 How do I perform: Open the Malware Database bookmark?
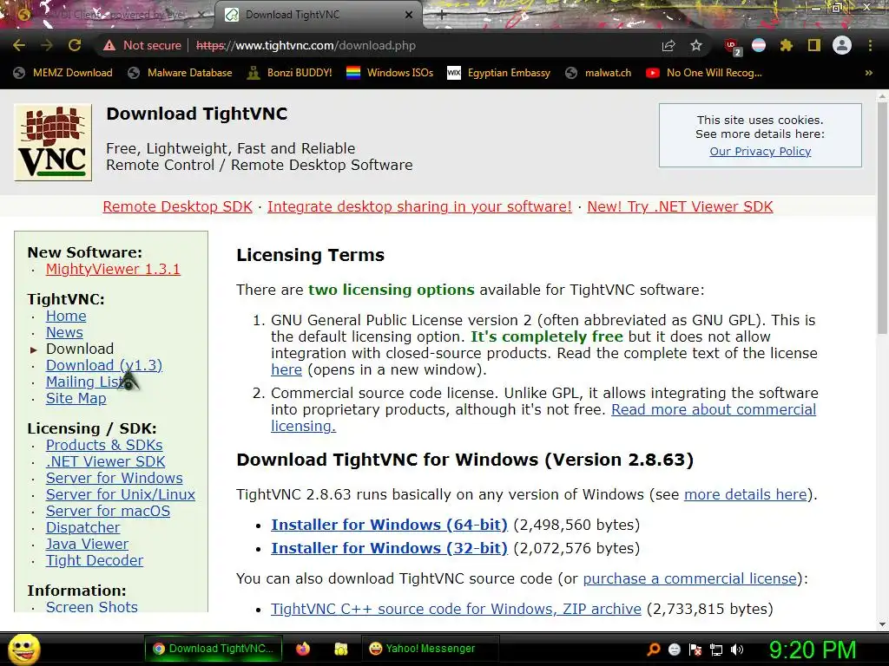(181, 73)
